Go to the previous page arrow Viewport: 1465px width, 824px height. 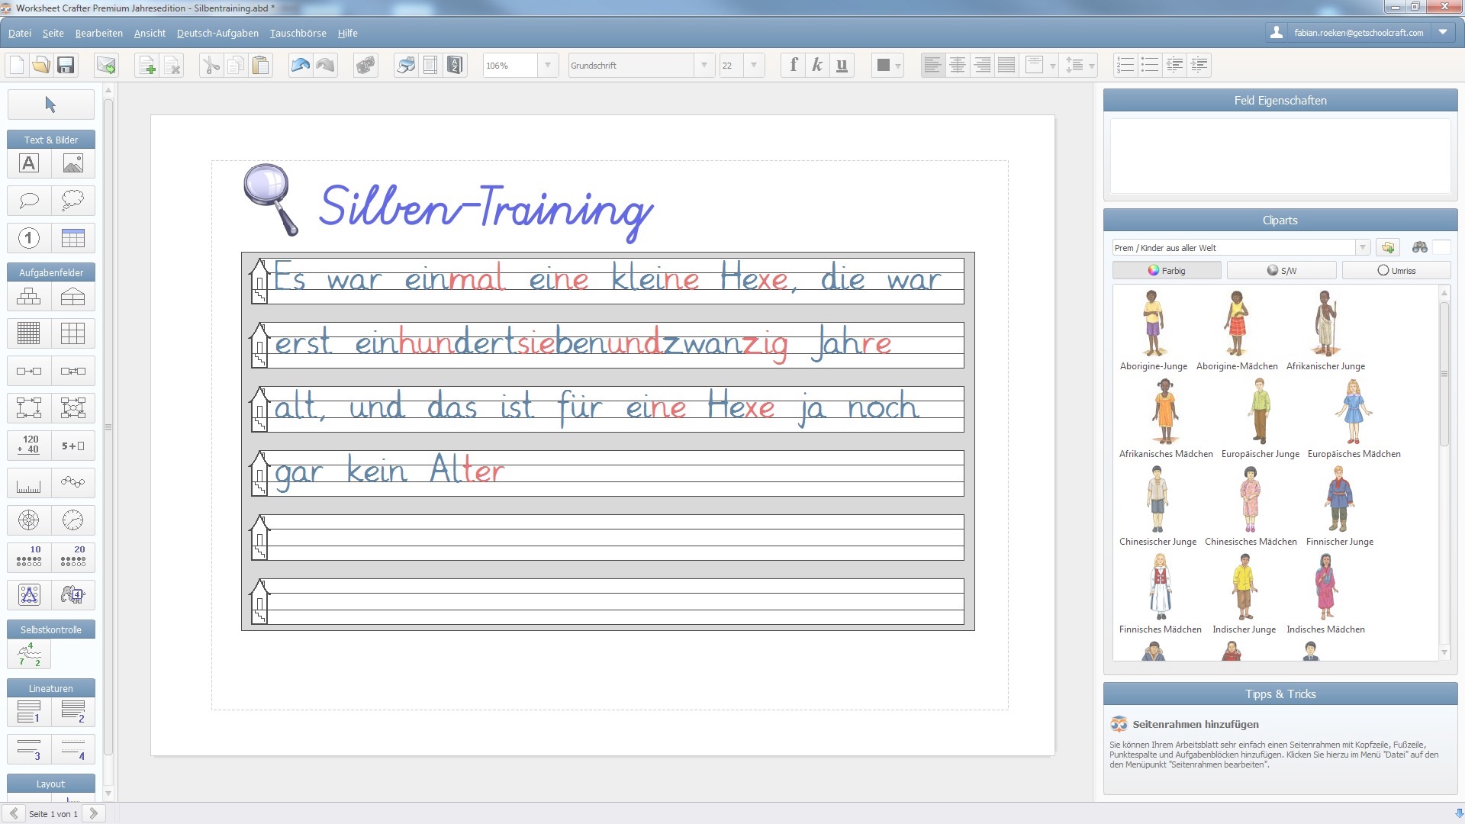14,813
